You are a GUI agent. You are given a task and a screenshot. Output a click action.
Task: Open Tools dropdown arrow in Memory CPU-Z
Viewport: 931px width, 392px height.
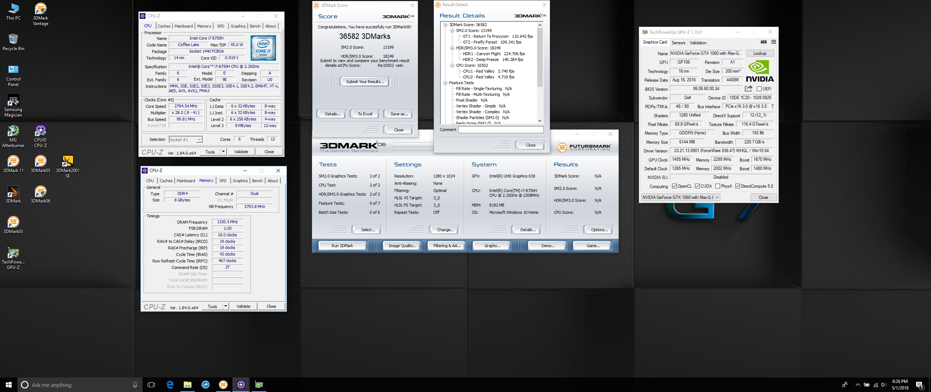(x=225, y=306)
